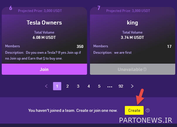Screen dimensions: 177x127
Task: Click the rank 7 badge
Action: 99,8
